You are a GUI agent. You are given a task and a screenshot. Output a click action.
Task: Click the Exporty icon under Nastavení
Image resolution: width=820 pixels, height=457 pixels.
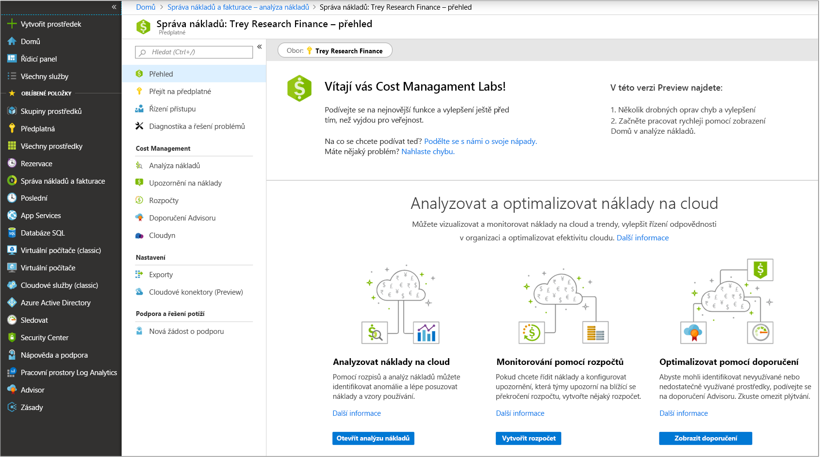click(139, 274)
